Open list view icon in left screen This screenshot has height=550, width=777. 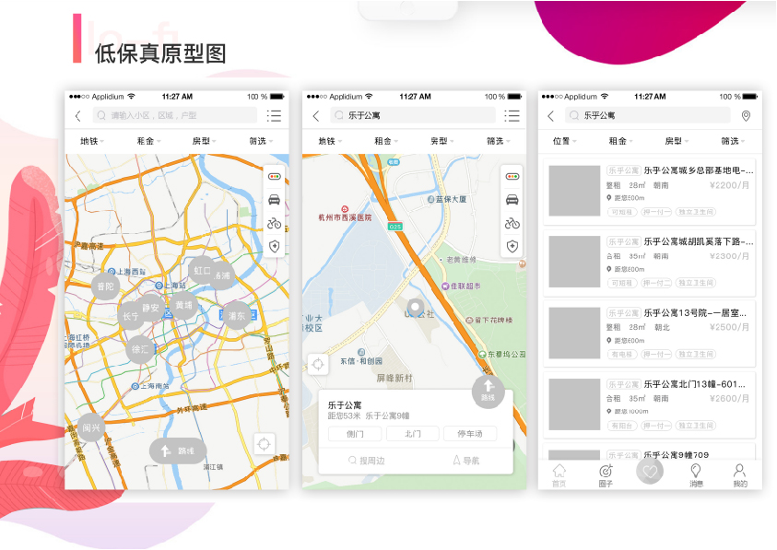click(x=274, y=116)
